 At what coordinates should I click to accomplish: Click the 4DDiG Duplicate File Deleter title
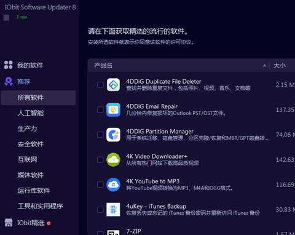[x=163, y=81]
